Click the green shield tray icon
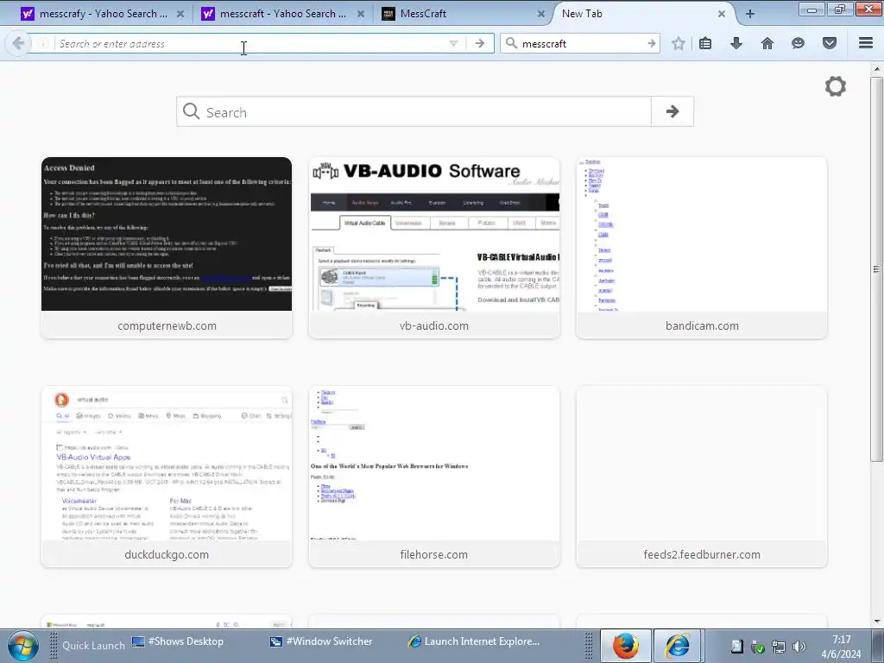 point(758,647)
